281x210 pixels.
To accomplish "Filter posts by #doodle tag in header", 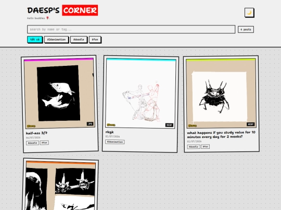I will click(x=79, y=39).
